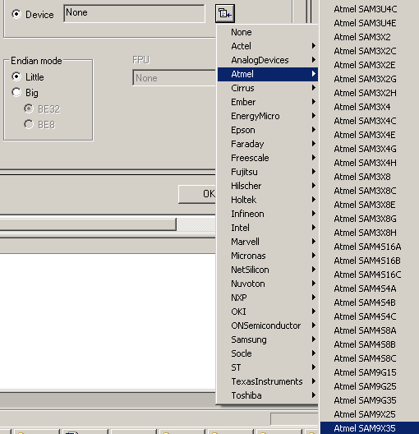This screenshot has height=434, width=419.
Task: Open the EnergyMicro submenu arrow
Action: 313,116
